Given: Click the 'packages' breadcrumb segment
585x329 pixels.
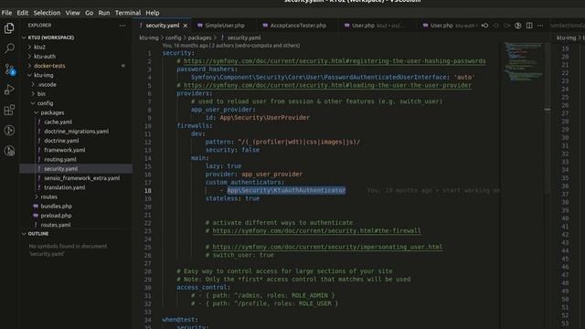Looking at the screenshot, I should (199, 37).
